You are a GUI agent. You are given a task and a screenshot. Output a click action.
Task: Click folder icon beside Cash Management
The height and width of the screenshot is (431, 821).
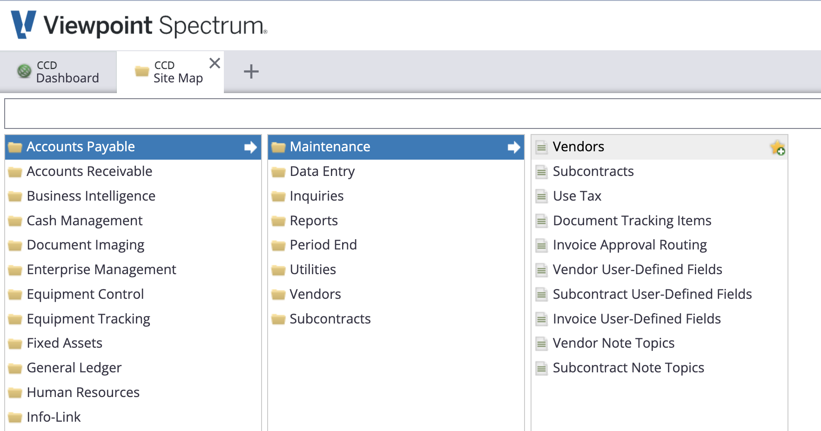tap(15, 222)
